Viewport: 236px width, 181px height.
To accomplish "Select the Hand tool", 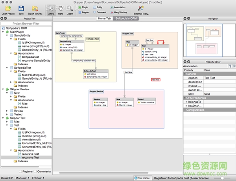I will (x=60, y=9).
